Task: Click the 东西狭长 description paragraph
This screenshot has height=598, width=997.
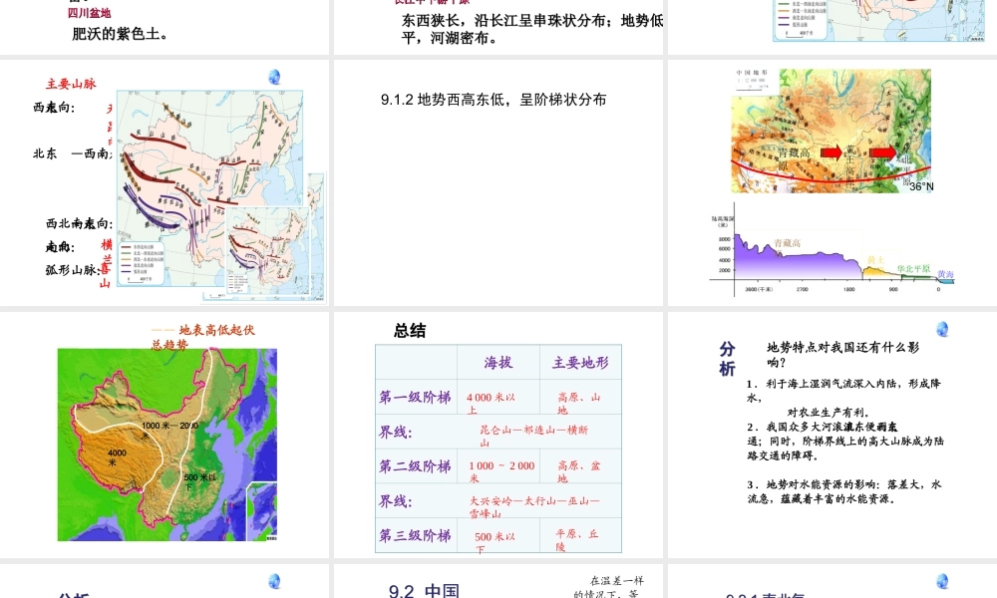Action: (532, 29)
